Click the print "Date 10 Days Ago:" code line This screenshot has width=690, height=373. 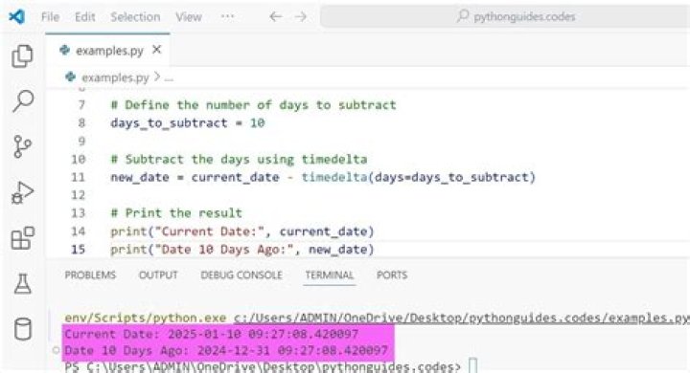point(242,249)
